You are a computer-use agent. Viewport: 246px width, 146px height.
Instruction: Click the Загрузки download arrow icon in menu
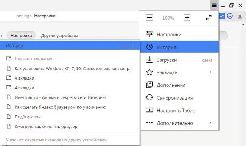(x=149, y=60)
